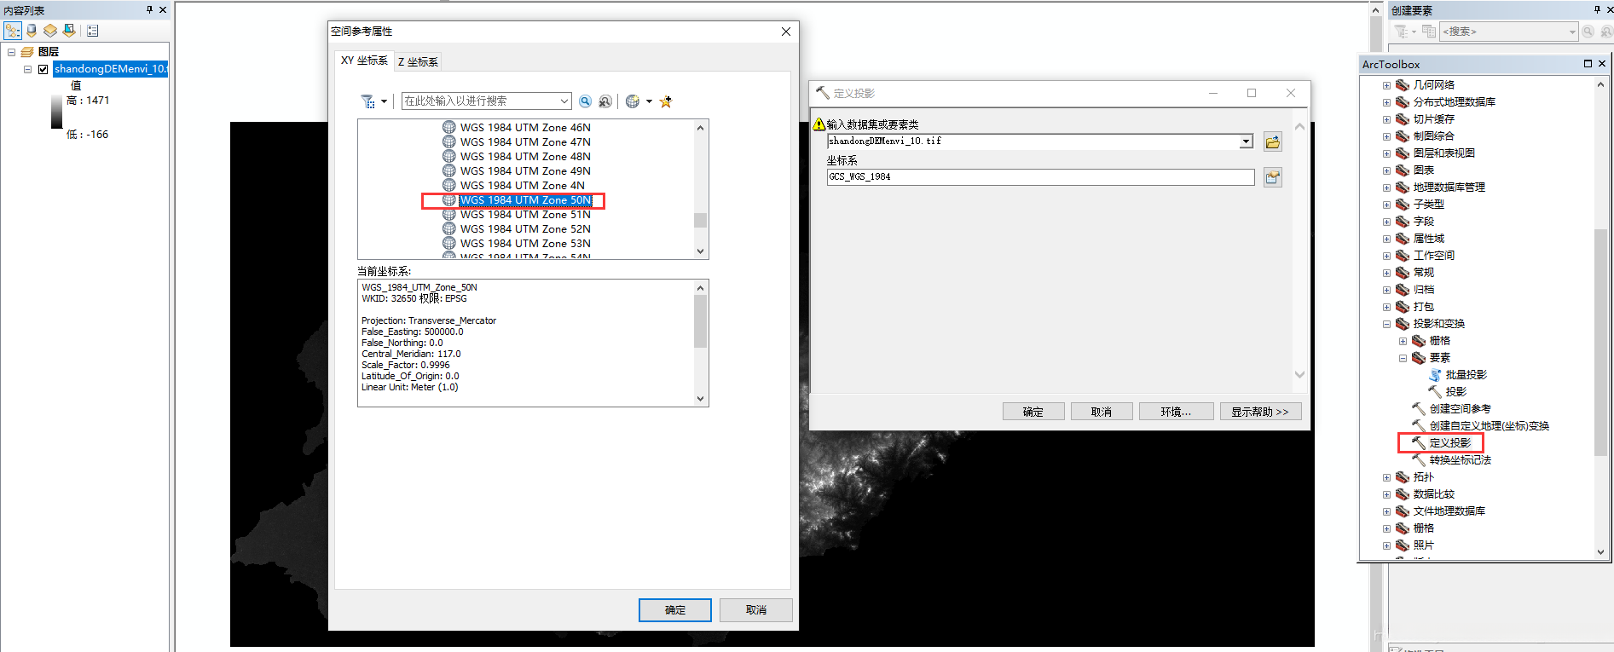
Task: Open the coordinate system properties icon button
Action: 1273,177
